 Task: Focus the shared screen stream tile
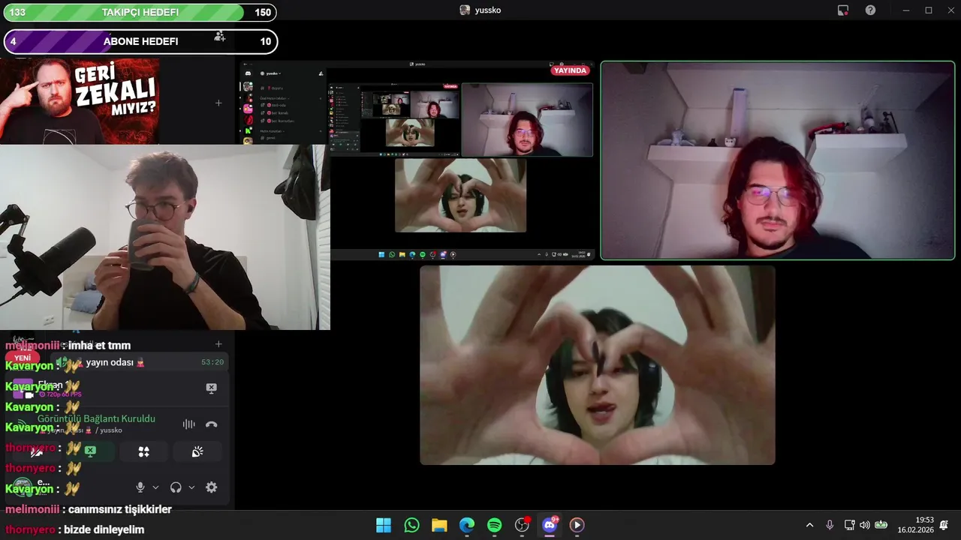[417, 160]
